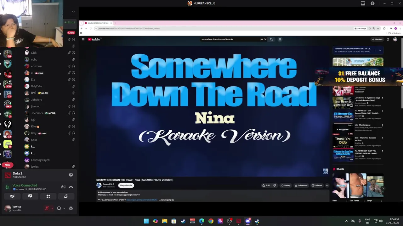
Task: Turn on camera in voice controls
Action: pyautogui.click(x=12, y=196)
